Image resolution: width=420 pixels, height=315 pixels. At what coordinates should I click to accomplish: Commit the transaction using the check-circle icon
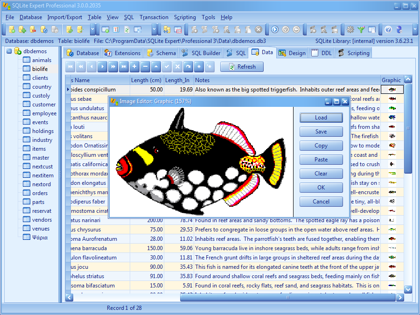click(x=285, y=30)
